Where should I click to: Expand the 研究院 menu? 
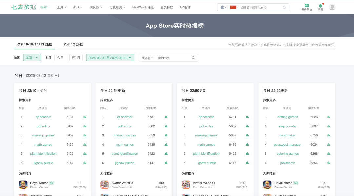pos(96,7)
